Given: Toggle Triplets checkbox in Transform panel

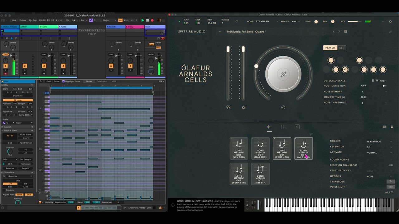Looking at the screenshot, I should pyautogui.click(x=4, y=190).
